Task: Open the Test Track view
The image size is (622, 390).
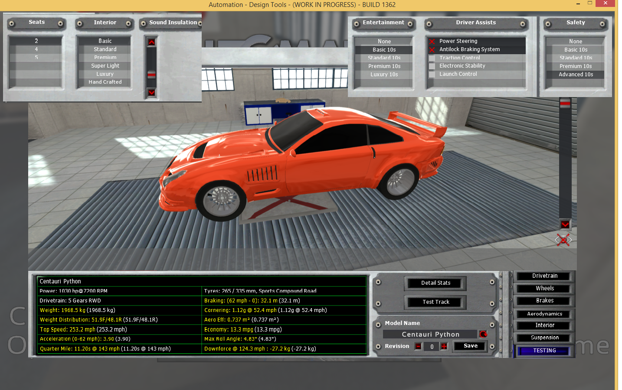Action: click(x=435, y=302)
